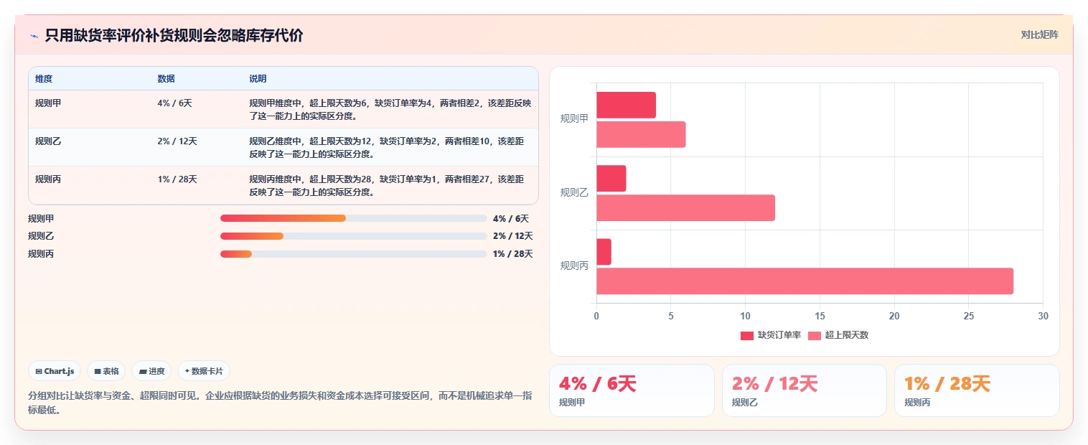Click the table value 1% / 28天
Image resolution: width=1088 pixels, height=445 pixels.
pos(177,179)
